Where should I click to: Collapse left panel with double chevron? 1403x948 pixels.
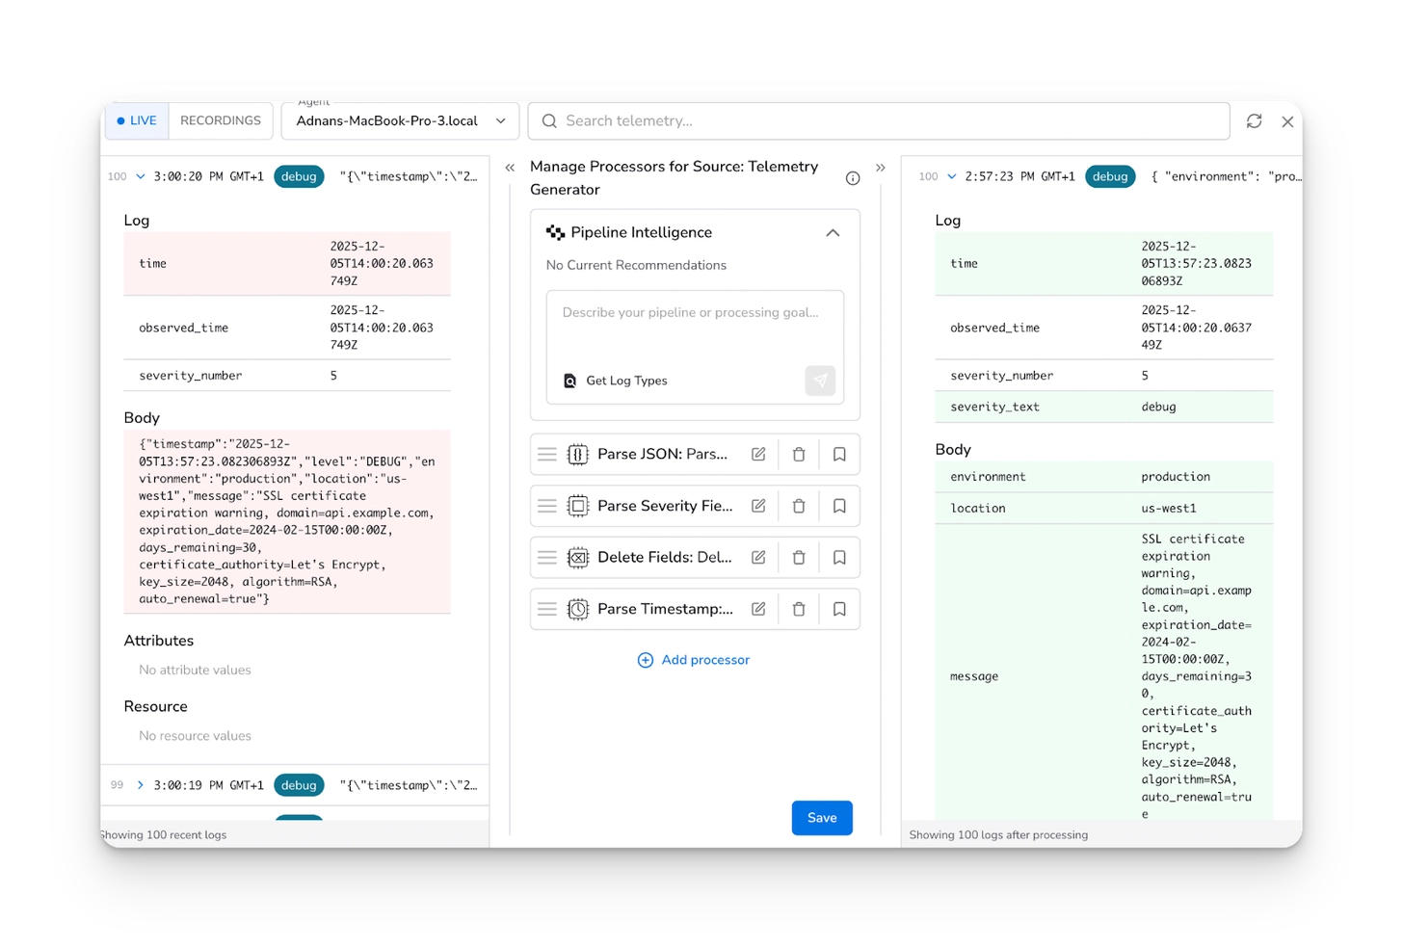[510, 168]
